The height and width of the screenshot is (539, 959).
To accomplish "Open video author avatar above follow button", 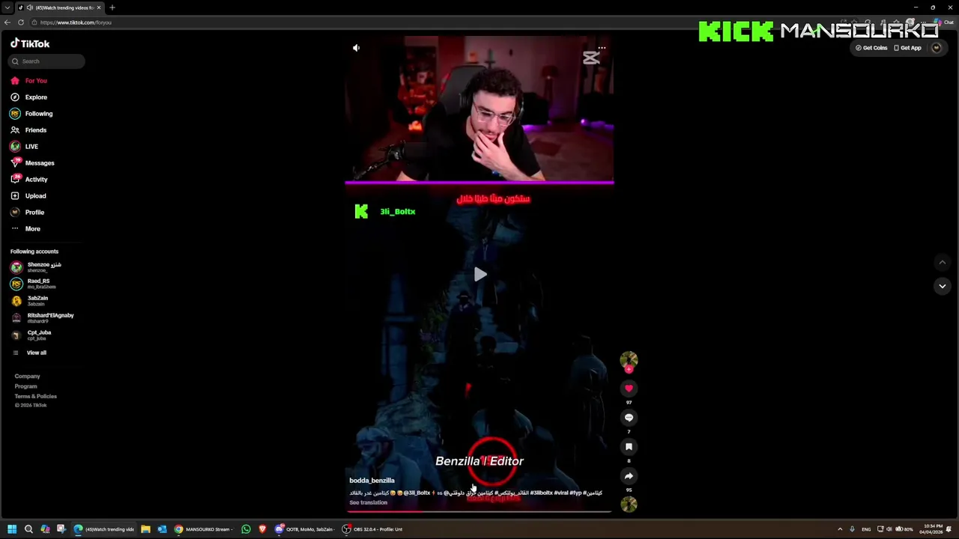I will click(629, 360).
